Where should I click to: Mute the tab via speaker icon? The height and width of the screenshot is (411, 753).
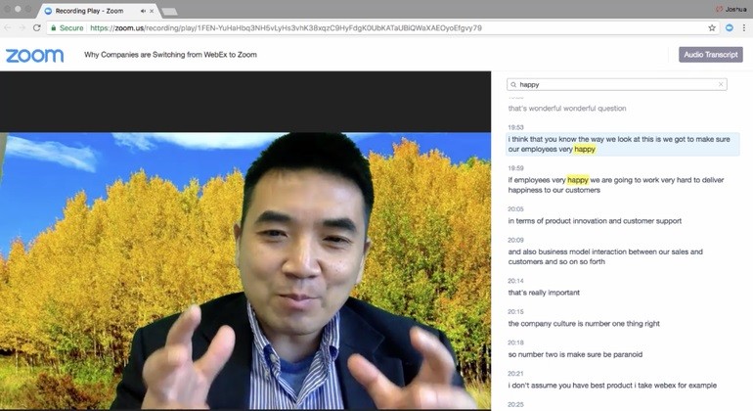pyautogui.click(x=143, y=11)
